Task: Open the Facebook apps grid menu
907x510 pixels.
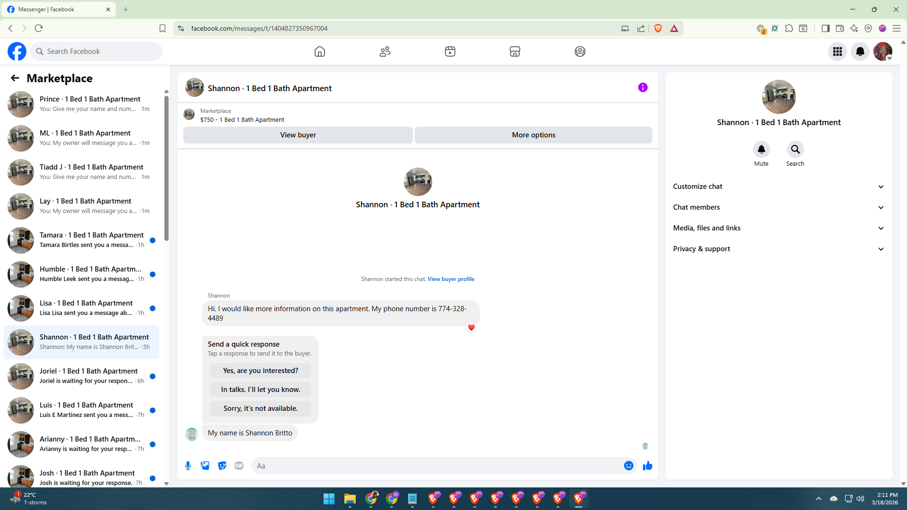Action: click(837, 51)
